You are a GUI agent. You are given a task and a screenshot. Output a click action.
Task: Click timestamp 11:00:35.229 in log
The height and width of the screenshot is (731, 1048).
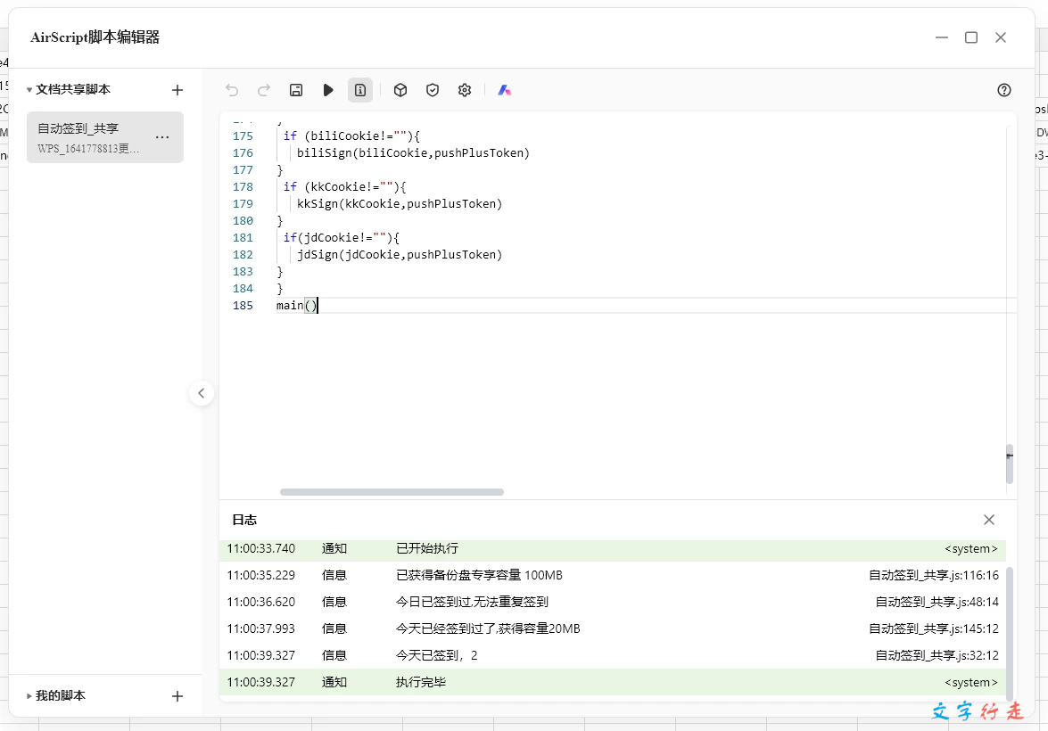[260, 575]
